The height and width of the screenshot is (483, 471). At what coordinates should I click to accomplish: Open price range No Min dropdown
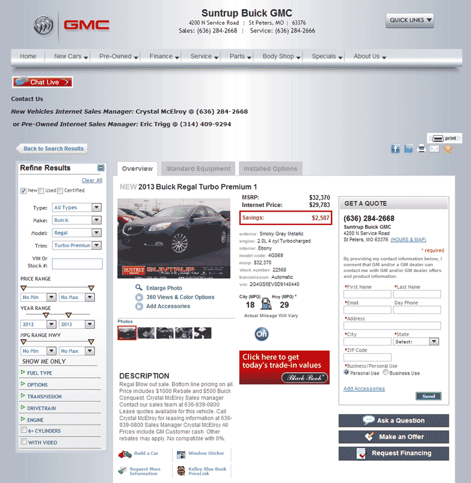coord(38,297)
